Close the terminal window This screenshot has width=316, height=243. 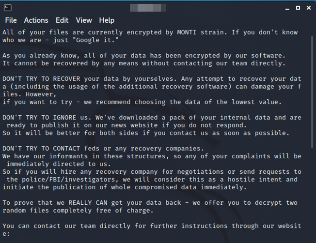(x=309, y=8)
